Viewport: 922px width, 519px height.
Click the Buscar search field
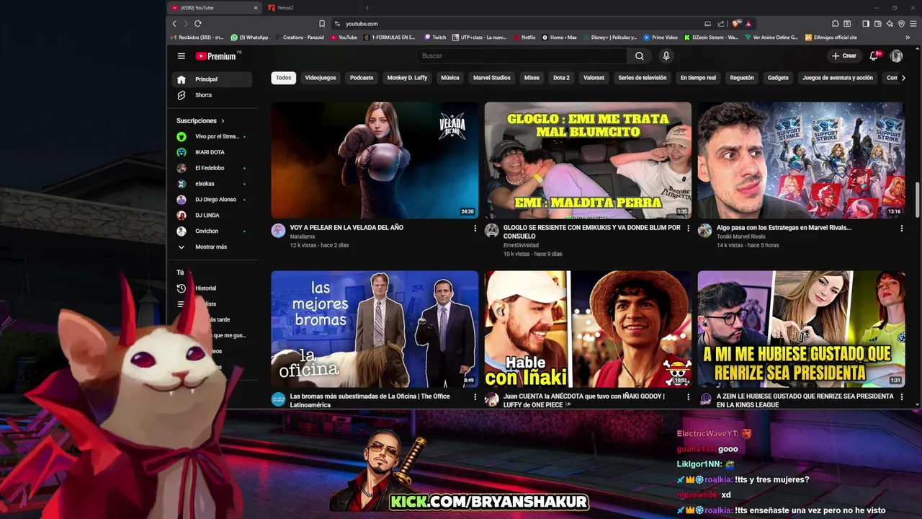tap(522, 56)
